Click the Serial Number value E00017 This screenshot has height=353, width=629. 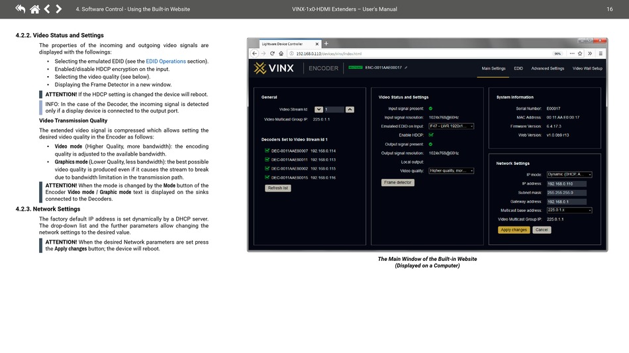click(x=553, y=109)
